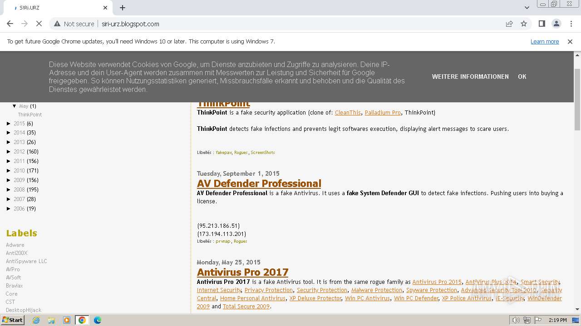The width and height of the screenshot is (581, 326).
Task: Open Learn more link in infobar
Action: (545, 42)
